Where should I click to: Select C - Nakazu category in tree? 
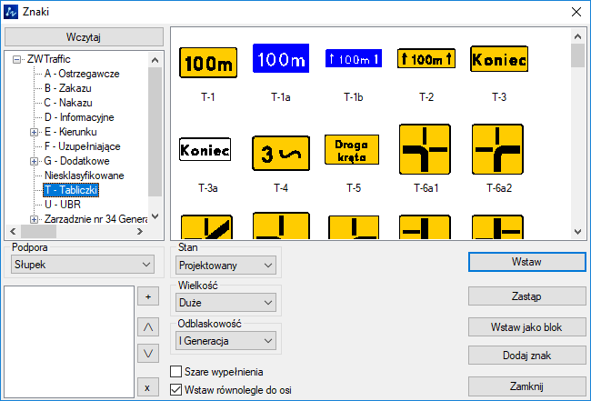point(67,103)
